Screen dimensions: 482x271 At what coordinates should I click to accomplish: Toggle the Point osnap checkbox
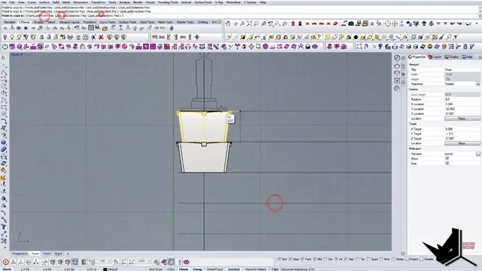click(302, 259)
